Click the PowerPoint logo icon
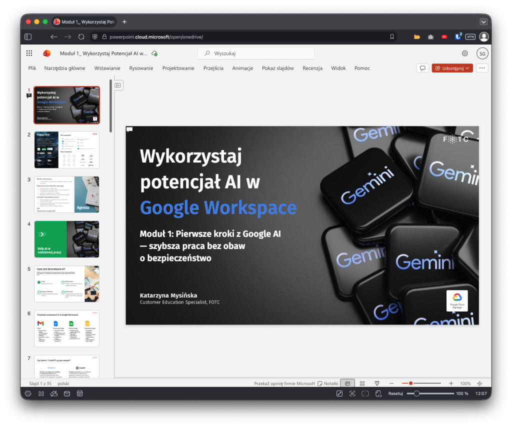The height and width of the screenshot is (427, 512). click(x=46, y=53)
